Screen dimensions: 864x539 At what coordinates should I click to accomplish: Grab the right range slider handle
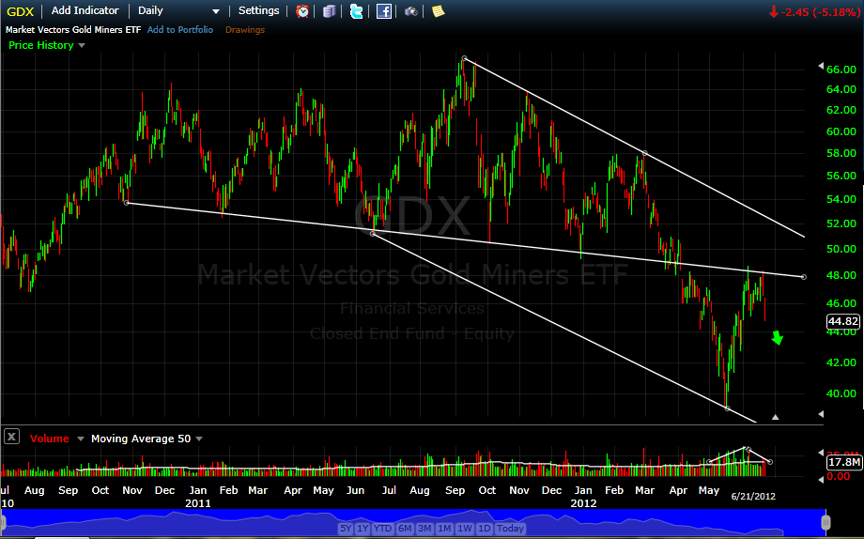point(825,521)
